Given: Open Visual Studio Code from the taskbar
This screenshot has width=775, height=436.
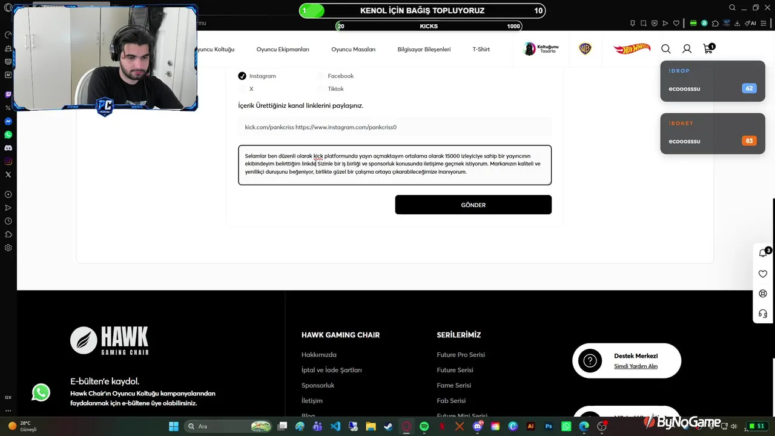Looking at the screenshot, I should 335,426.
